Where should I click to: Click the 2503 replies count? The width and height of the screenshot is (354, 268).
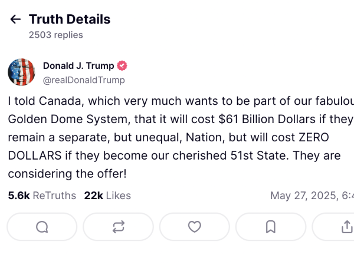tap(56, 35)
